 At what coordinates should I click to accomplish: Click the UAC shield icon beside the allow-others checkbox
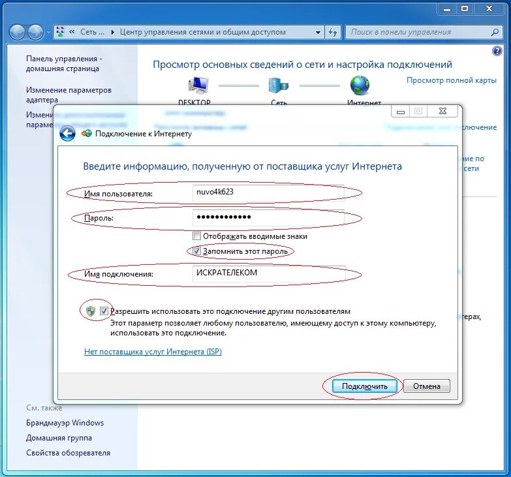(x=90, y=311)
